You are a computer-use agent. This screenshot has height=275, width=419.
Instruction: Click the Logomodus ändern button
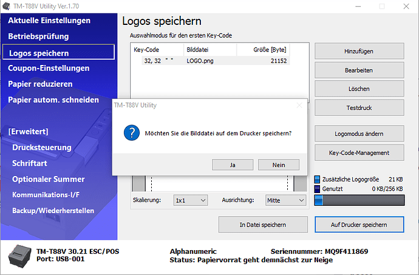pos(359,134)
